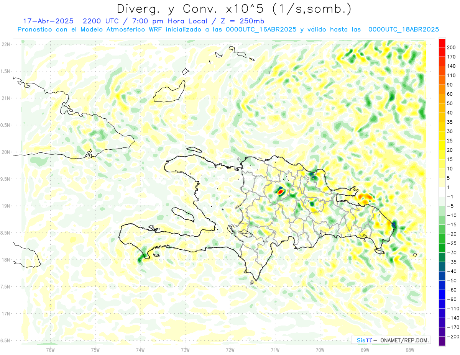The image size is (460, 355).
Task: Click the '35' value on the color scale
Action: (x=450, y=122)
